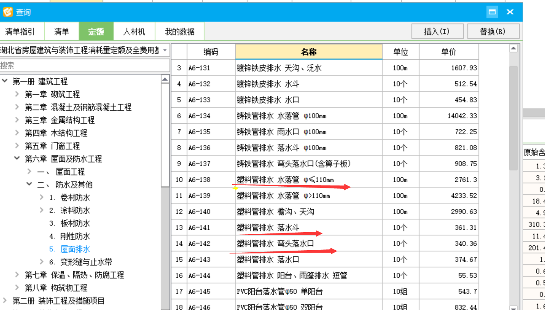The width and height of the screenshot is (545, 310).
Task: Click price cell 4233.52
Action: (x=449, y=196)
